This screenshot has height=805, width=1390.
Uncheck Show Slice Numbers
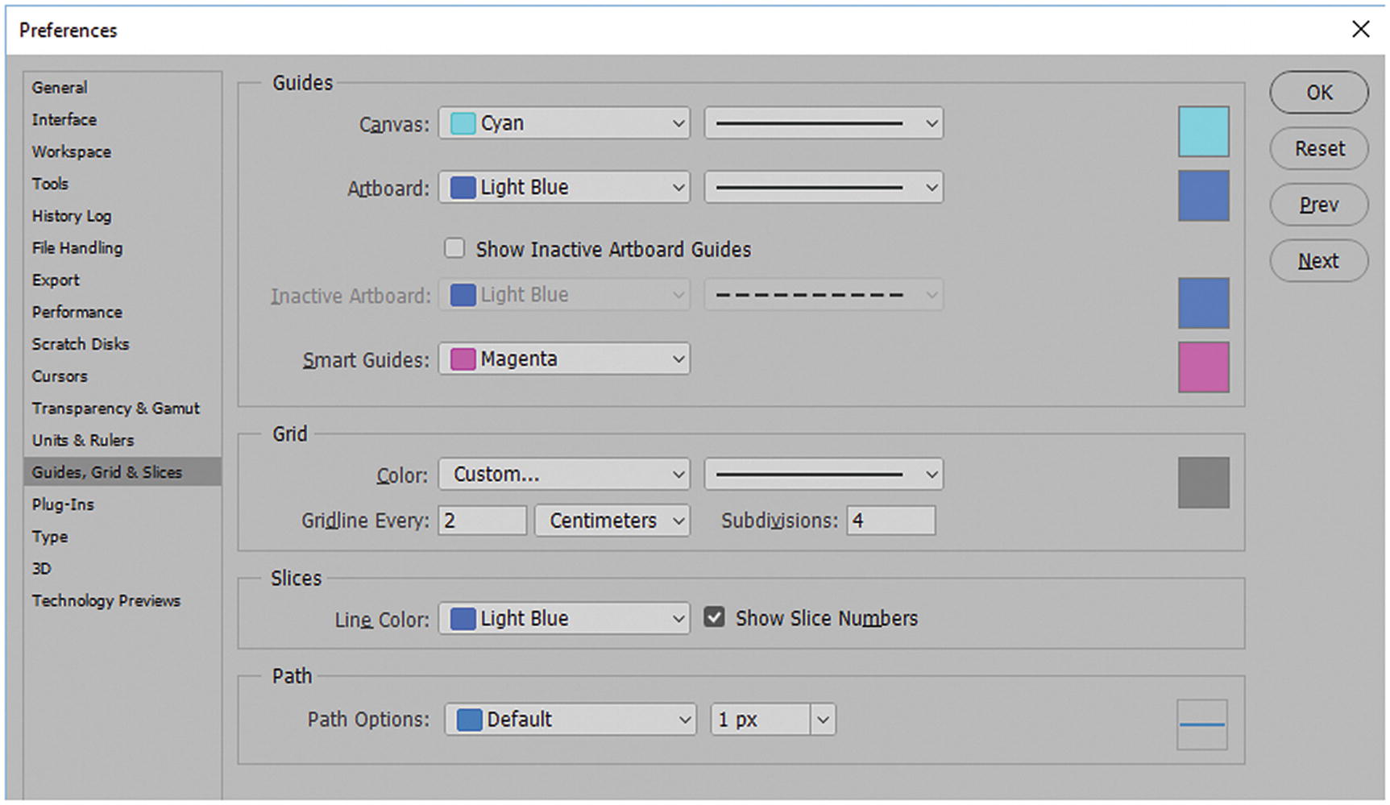click(714, 618)
